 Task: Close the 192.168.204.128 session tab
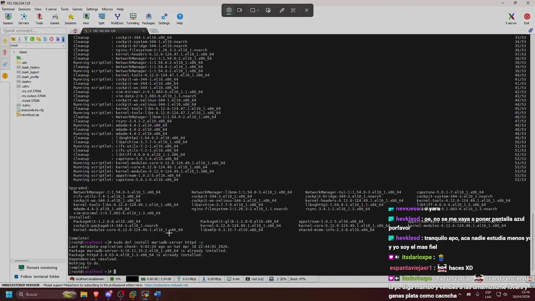pos(143,31)
